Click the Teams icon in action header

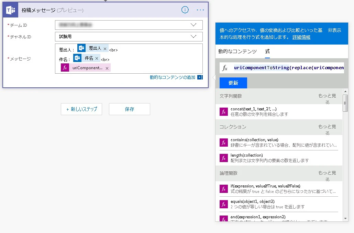click(x=11, y=10)
